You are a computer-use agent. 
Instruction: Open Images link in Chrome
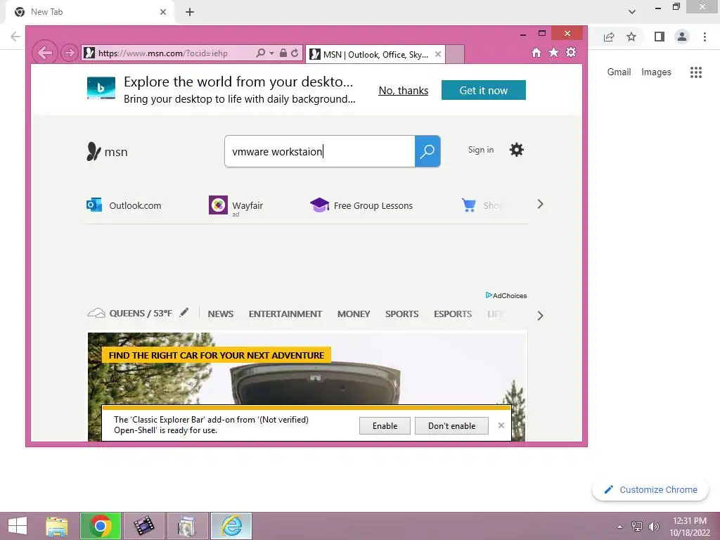click(656, 72)
